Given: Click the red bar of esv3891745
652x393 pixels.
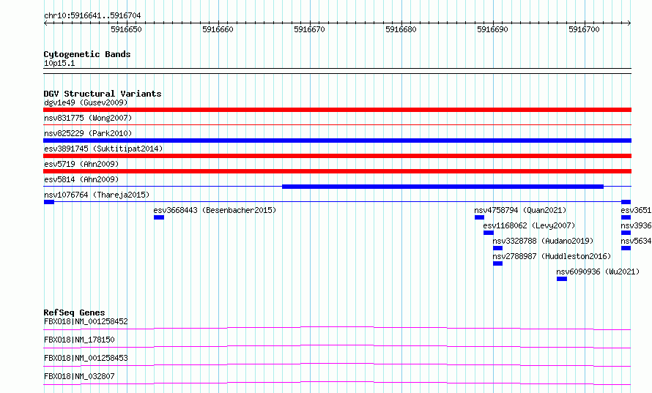Looking at the screenshot, I should [x=337, y=156].
